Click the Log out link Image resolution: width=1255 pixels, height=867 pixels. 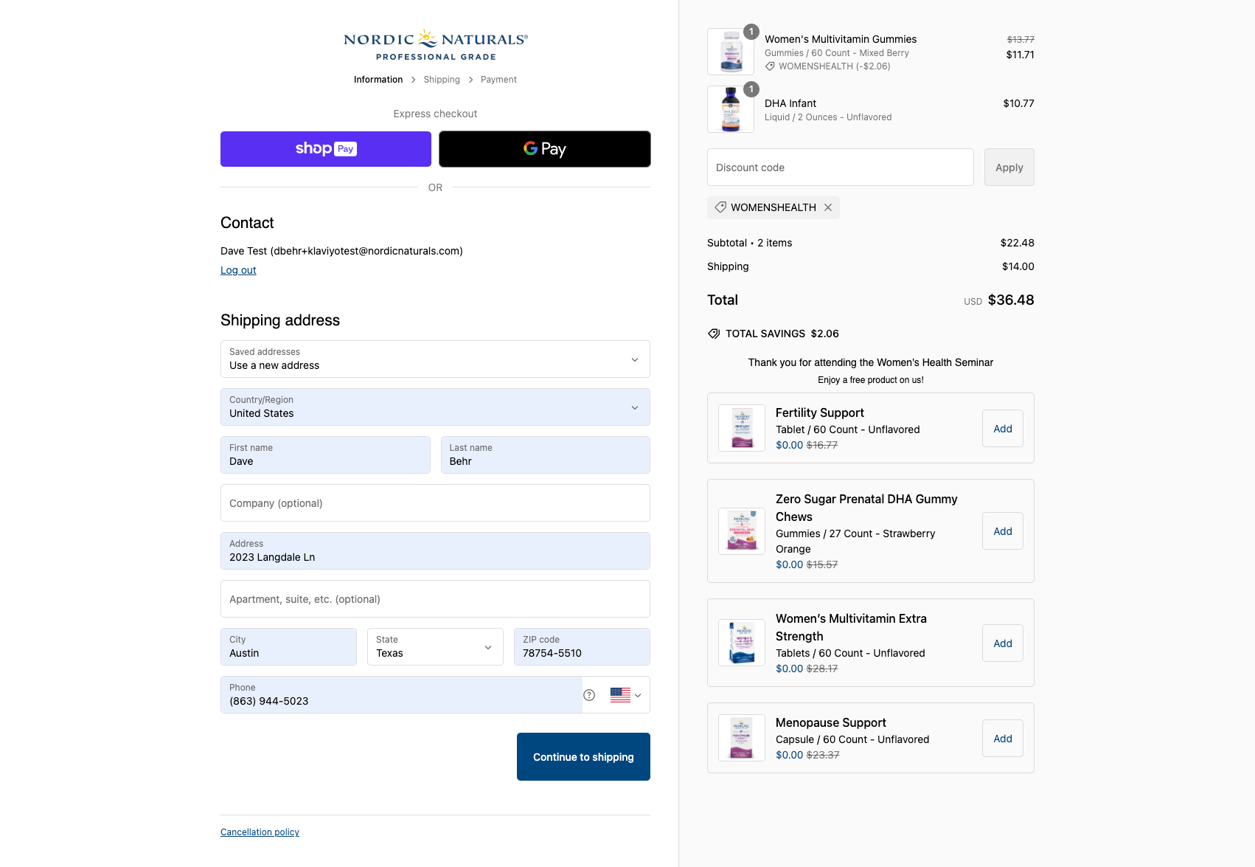(238, 270)
